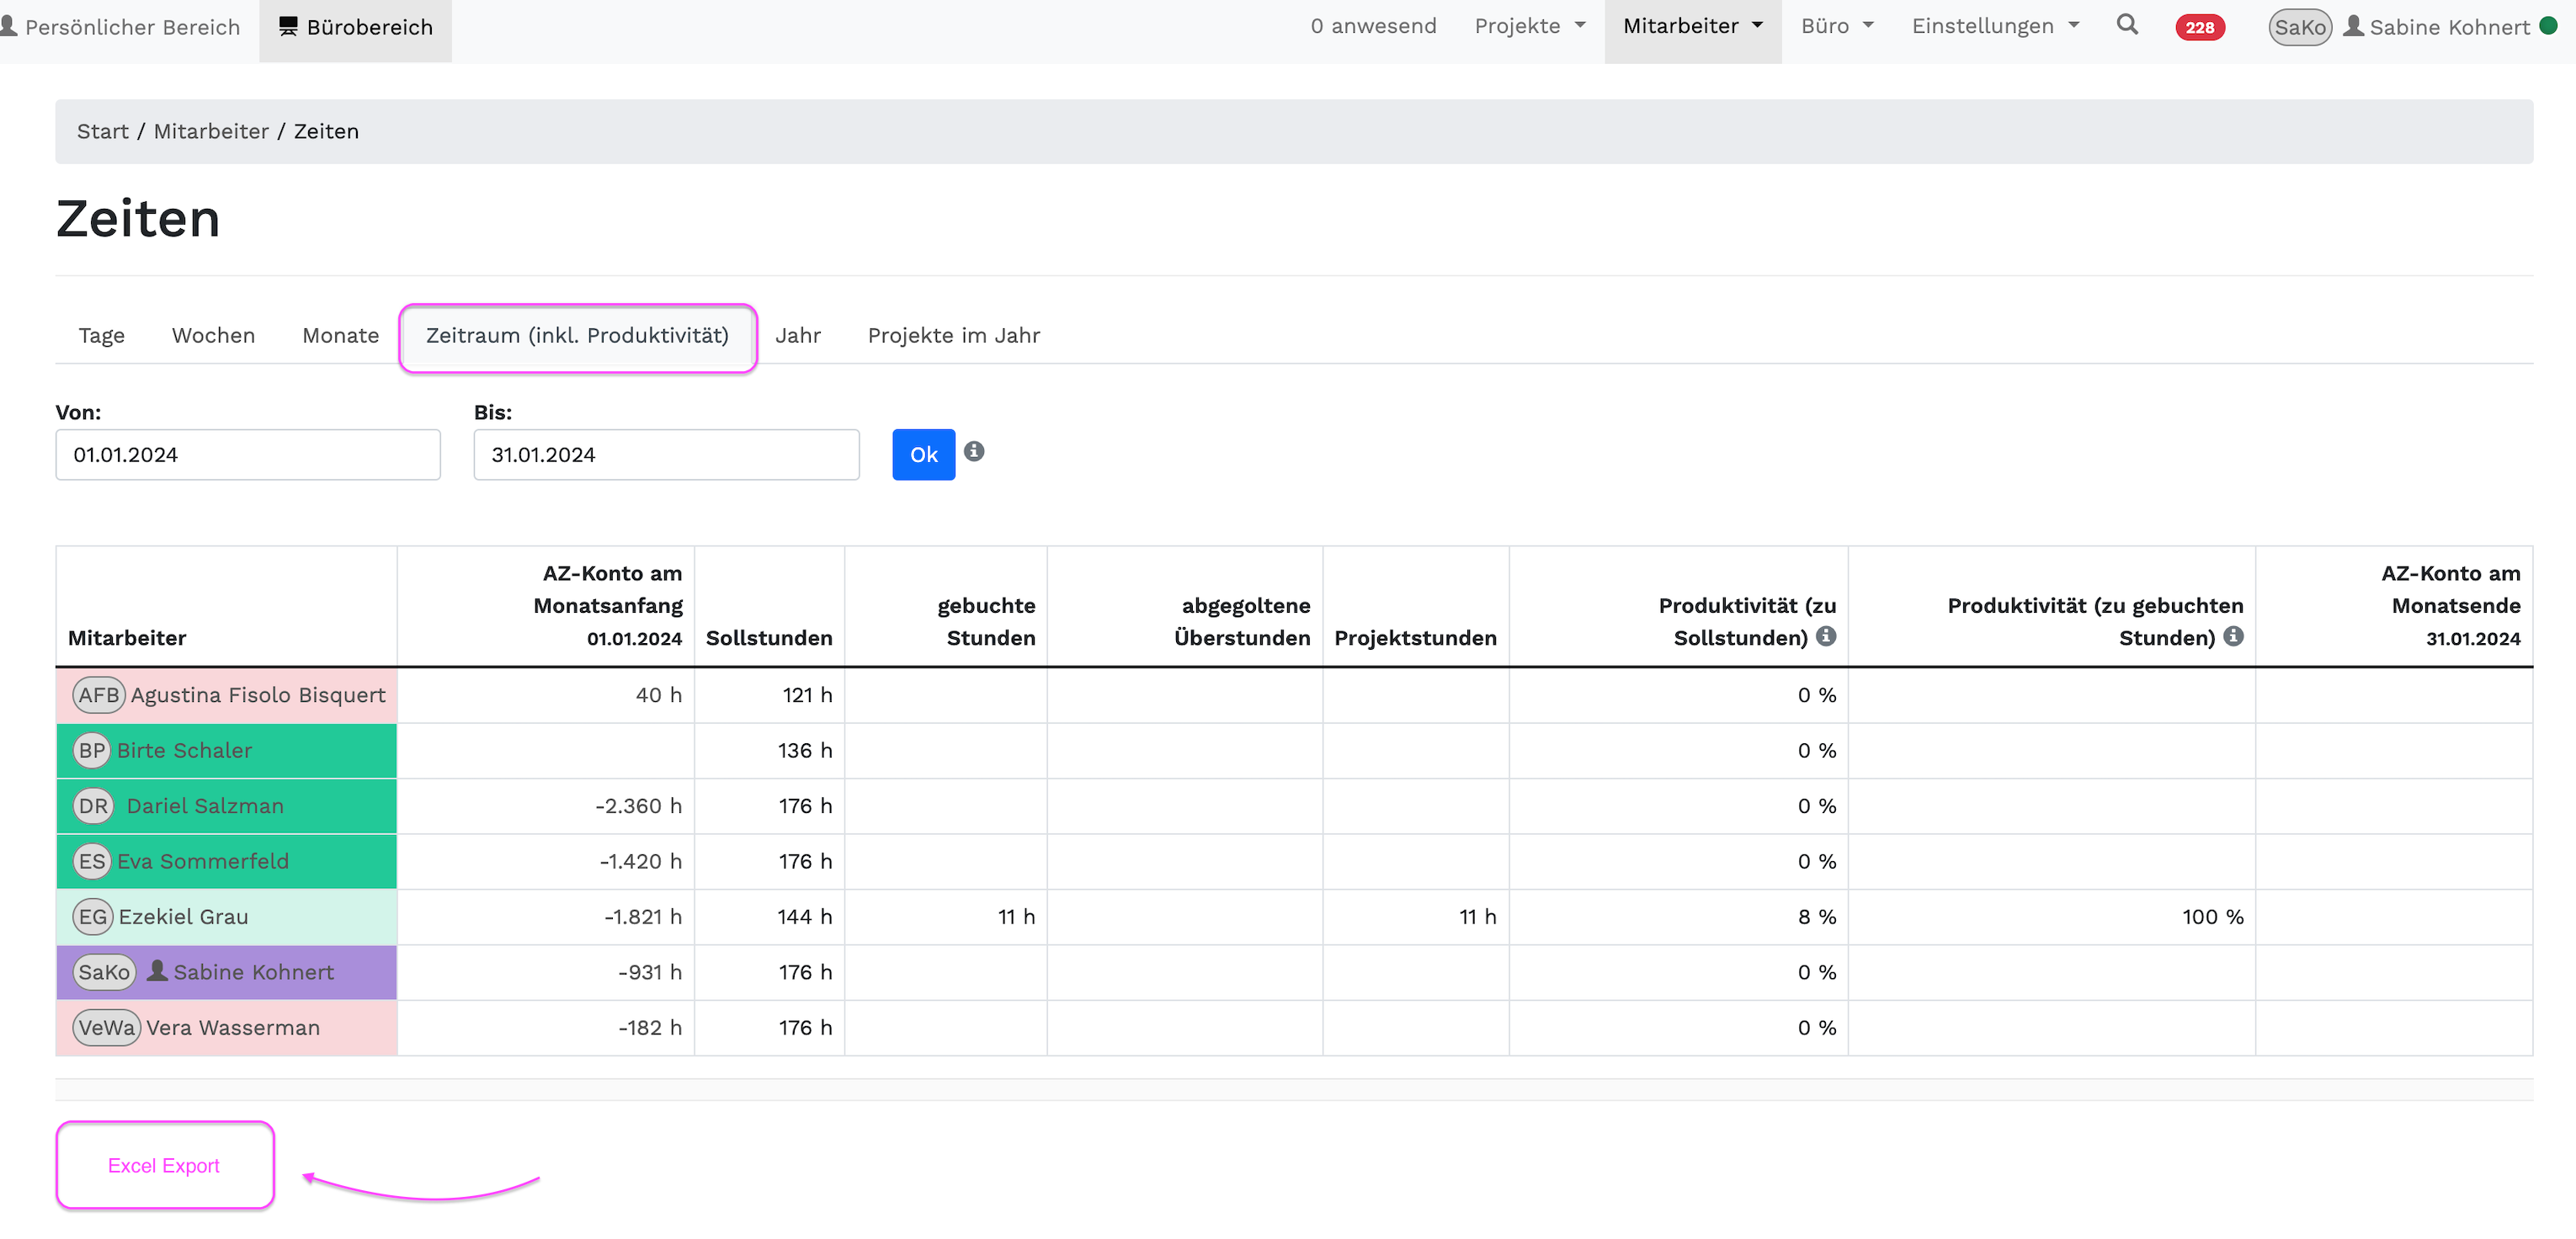This screenshot has height=1239, width=2576.
Task: Show info for Produktivität (zu gebuchten Stunden)
Action: coord(2234,636)
